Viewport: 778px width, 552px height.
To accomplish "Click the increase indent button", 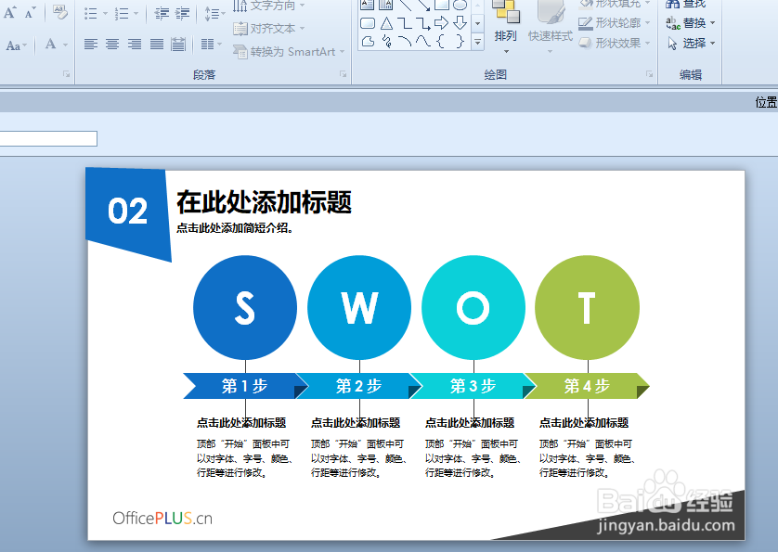I will (x=182, y=13).
